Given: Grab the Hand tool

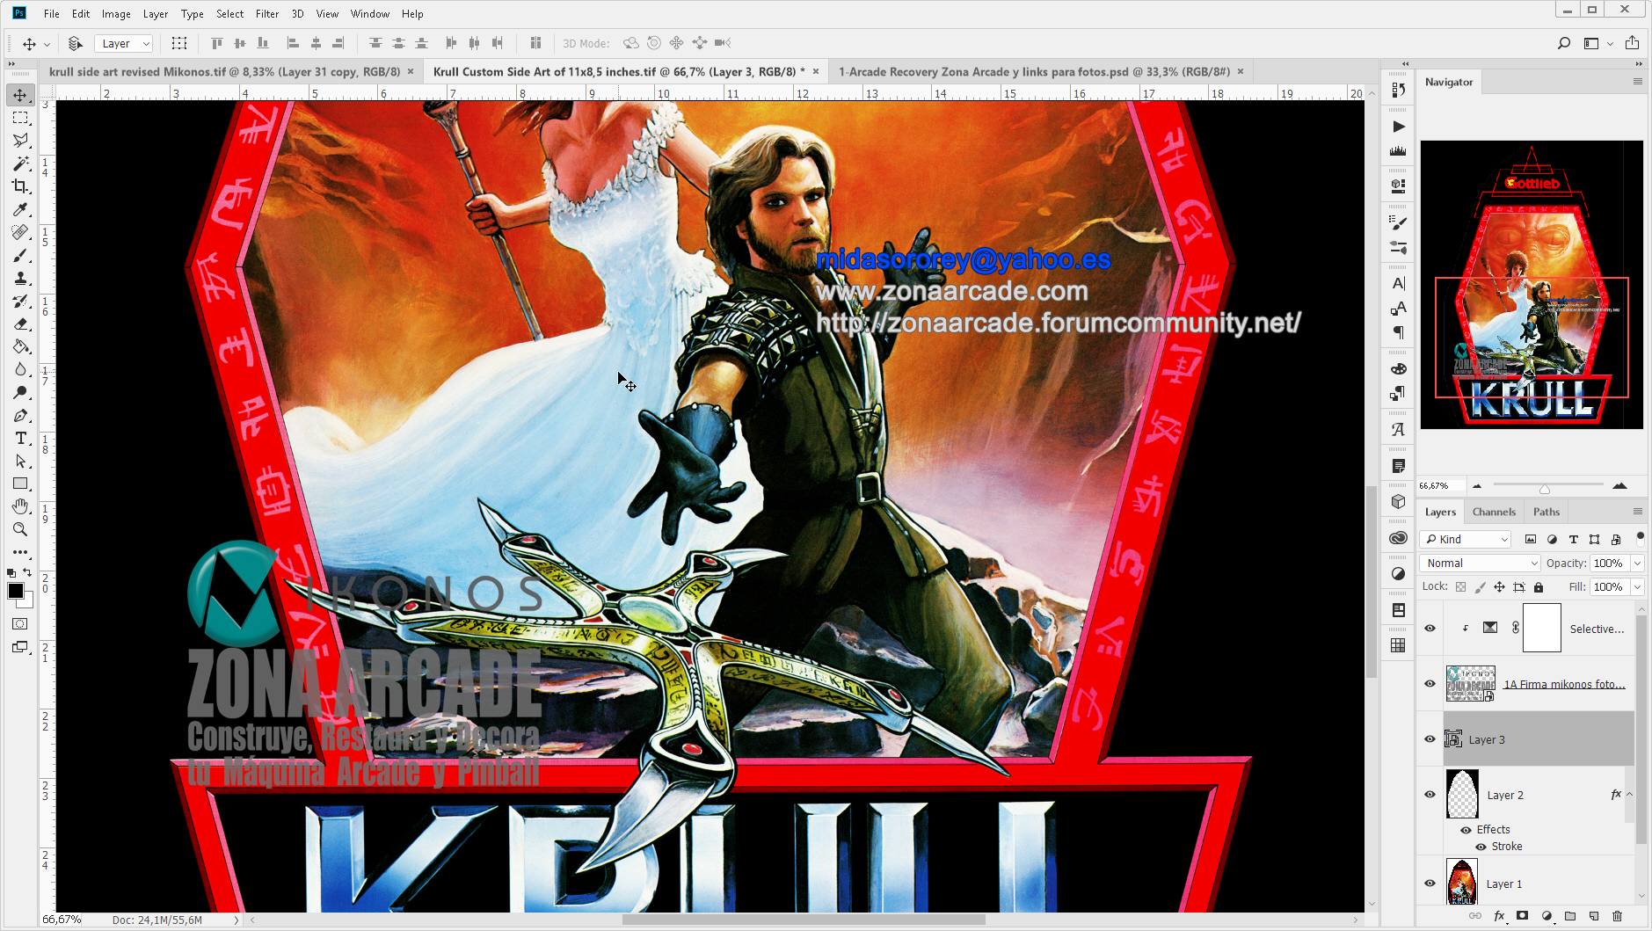Looking at the screenshot, I should [21, 506].
